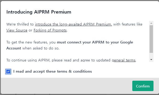Click the 'Introducing AIPRM Premium' heading
159x95 pixels.
39,12
